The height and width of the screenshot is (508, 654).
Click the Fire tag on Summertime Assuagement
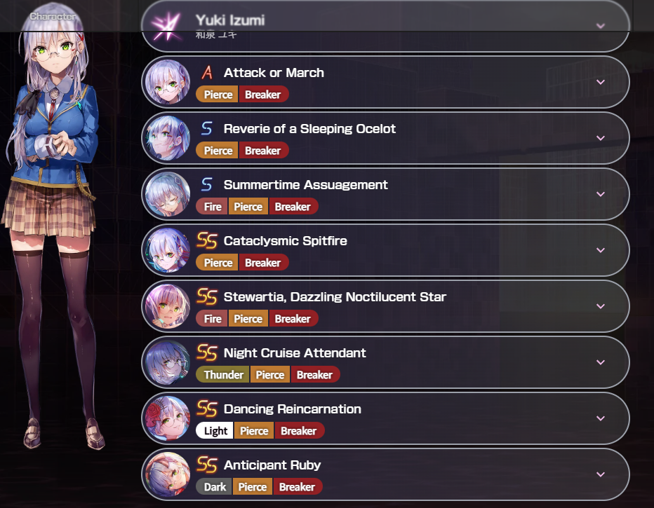(x=212, y=207)
